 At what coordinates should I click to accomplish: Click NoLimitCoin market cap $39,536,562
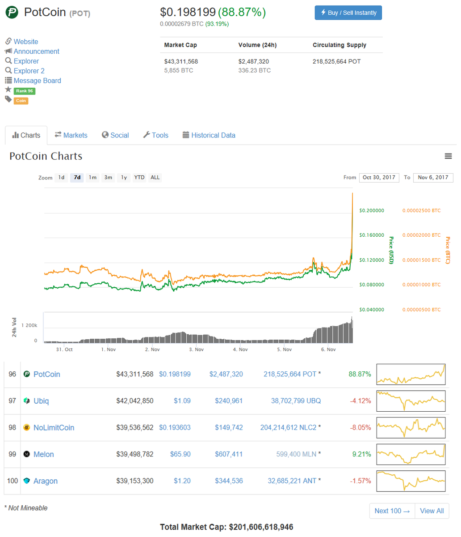[x=135, y=428]
